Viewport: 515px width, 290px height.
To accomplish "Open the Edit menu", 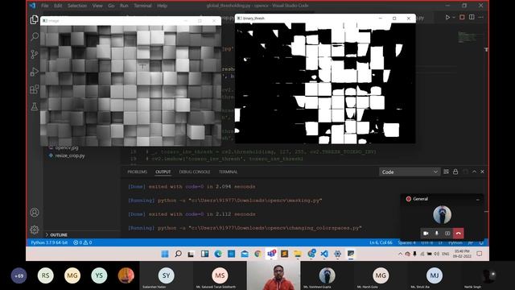I will (58, 6).
